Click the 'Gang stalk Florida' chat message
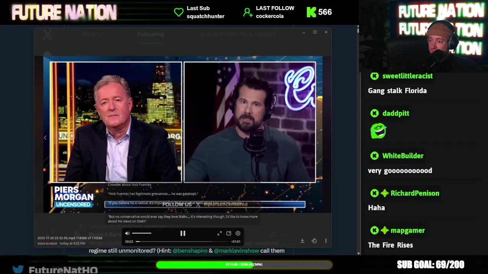Image resolution: width=488 pixels, height=274 pixels. [397, 91]
